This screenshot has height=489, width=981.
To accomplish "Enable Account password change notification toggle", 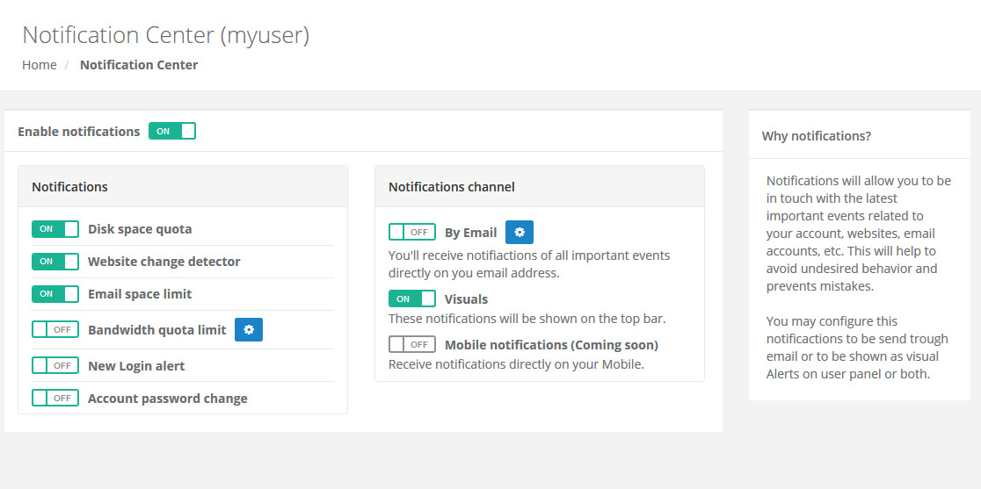I will 55,399.
